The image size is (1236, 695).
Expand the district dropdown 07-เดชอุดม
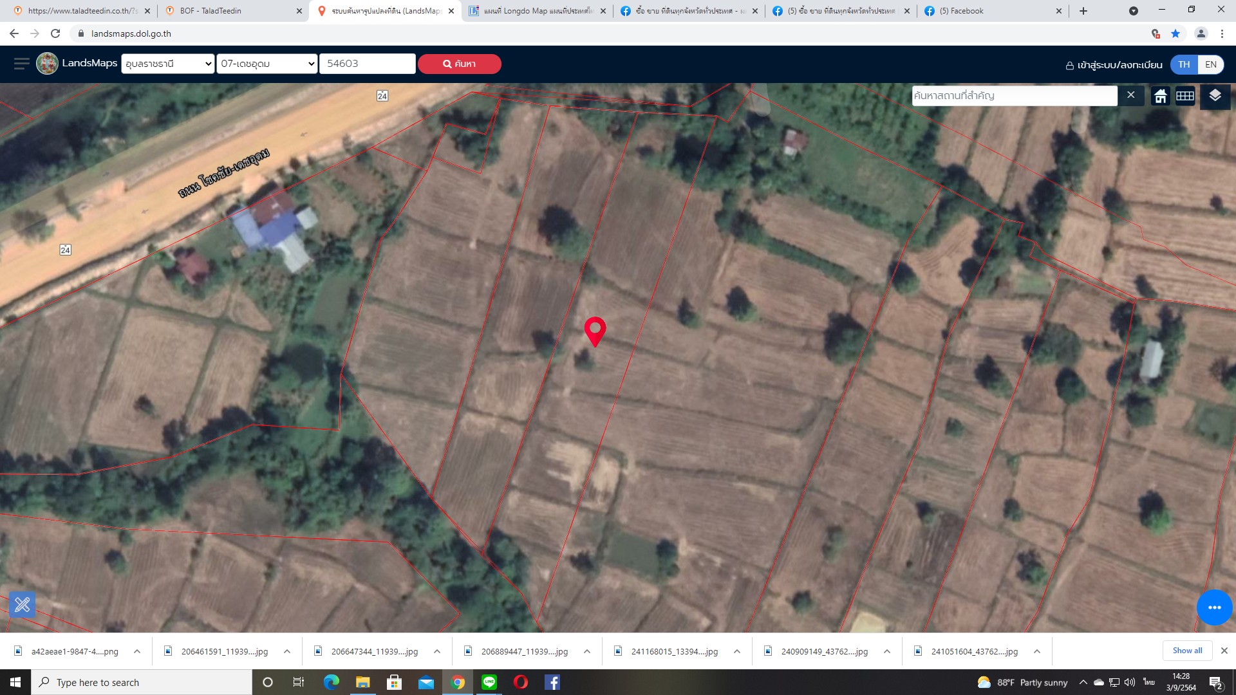(x=267, y=64)
